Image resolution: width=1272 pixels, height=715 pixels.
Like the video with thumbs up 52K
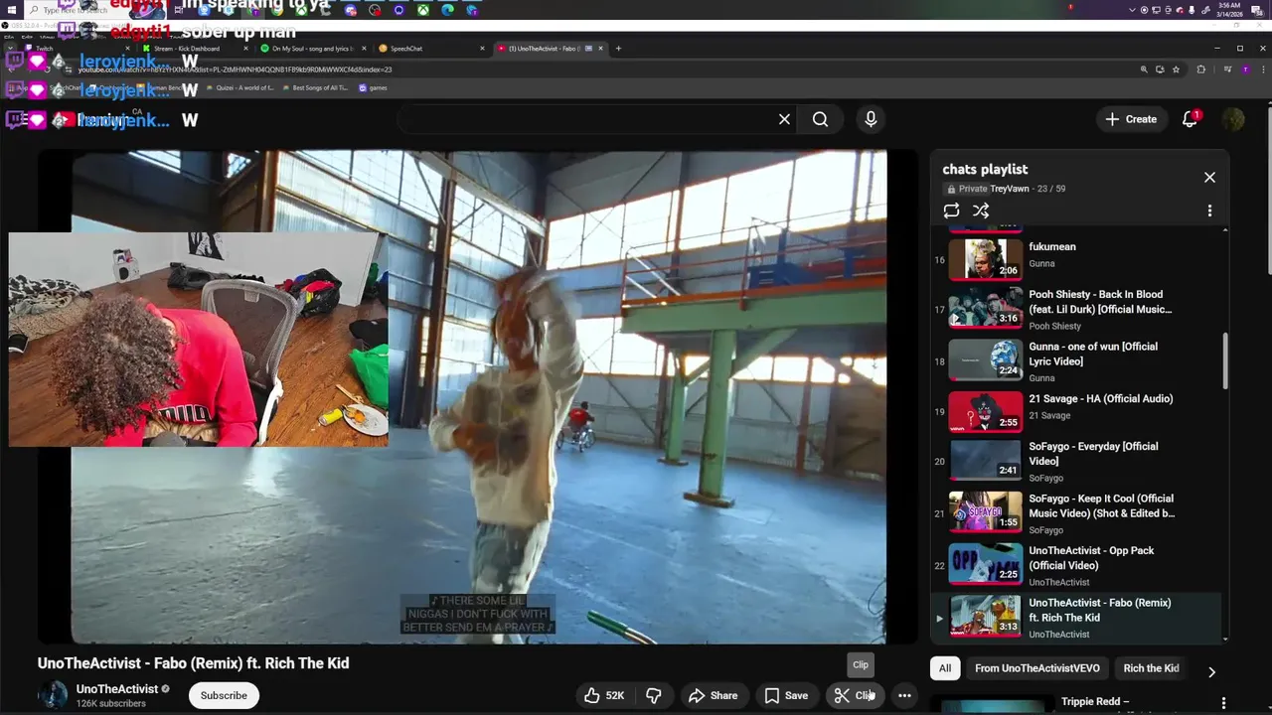604,695
